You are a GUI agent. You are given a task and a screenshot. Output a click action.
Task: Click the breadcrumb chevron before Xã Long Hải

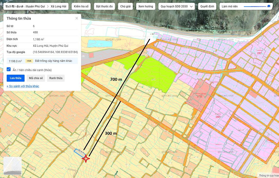[48, 6]
